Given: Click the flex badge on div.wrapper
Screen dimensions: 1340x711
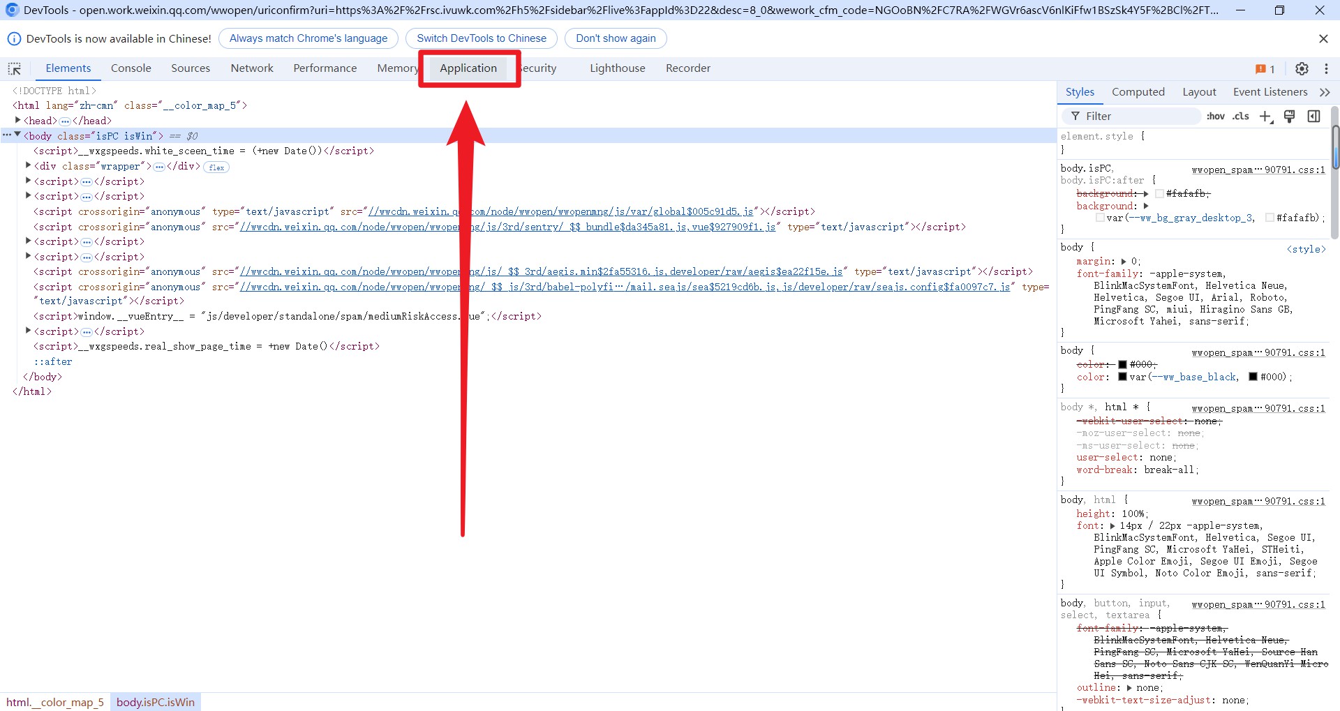Looking at the screenshot, I should pyautogui.click(x=216, y=167).
